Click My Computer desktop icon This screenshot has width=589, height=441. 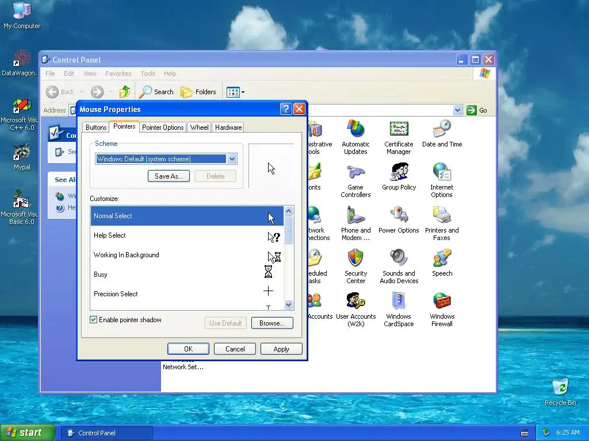click(22, 15)
